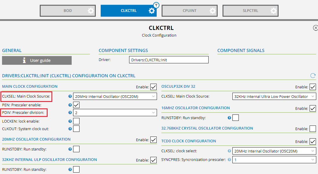The height and width of the screenshot is (174, 318).
Task: Click the help icon beside PDIV Prescaler division
Action: point(70,112)
